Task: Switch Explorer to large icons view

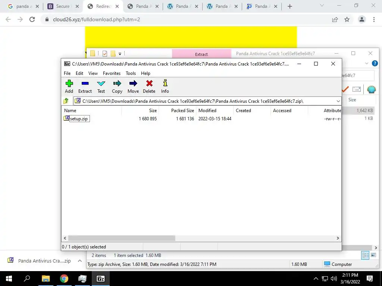Action: coord(373,255)
